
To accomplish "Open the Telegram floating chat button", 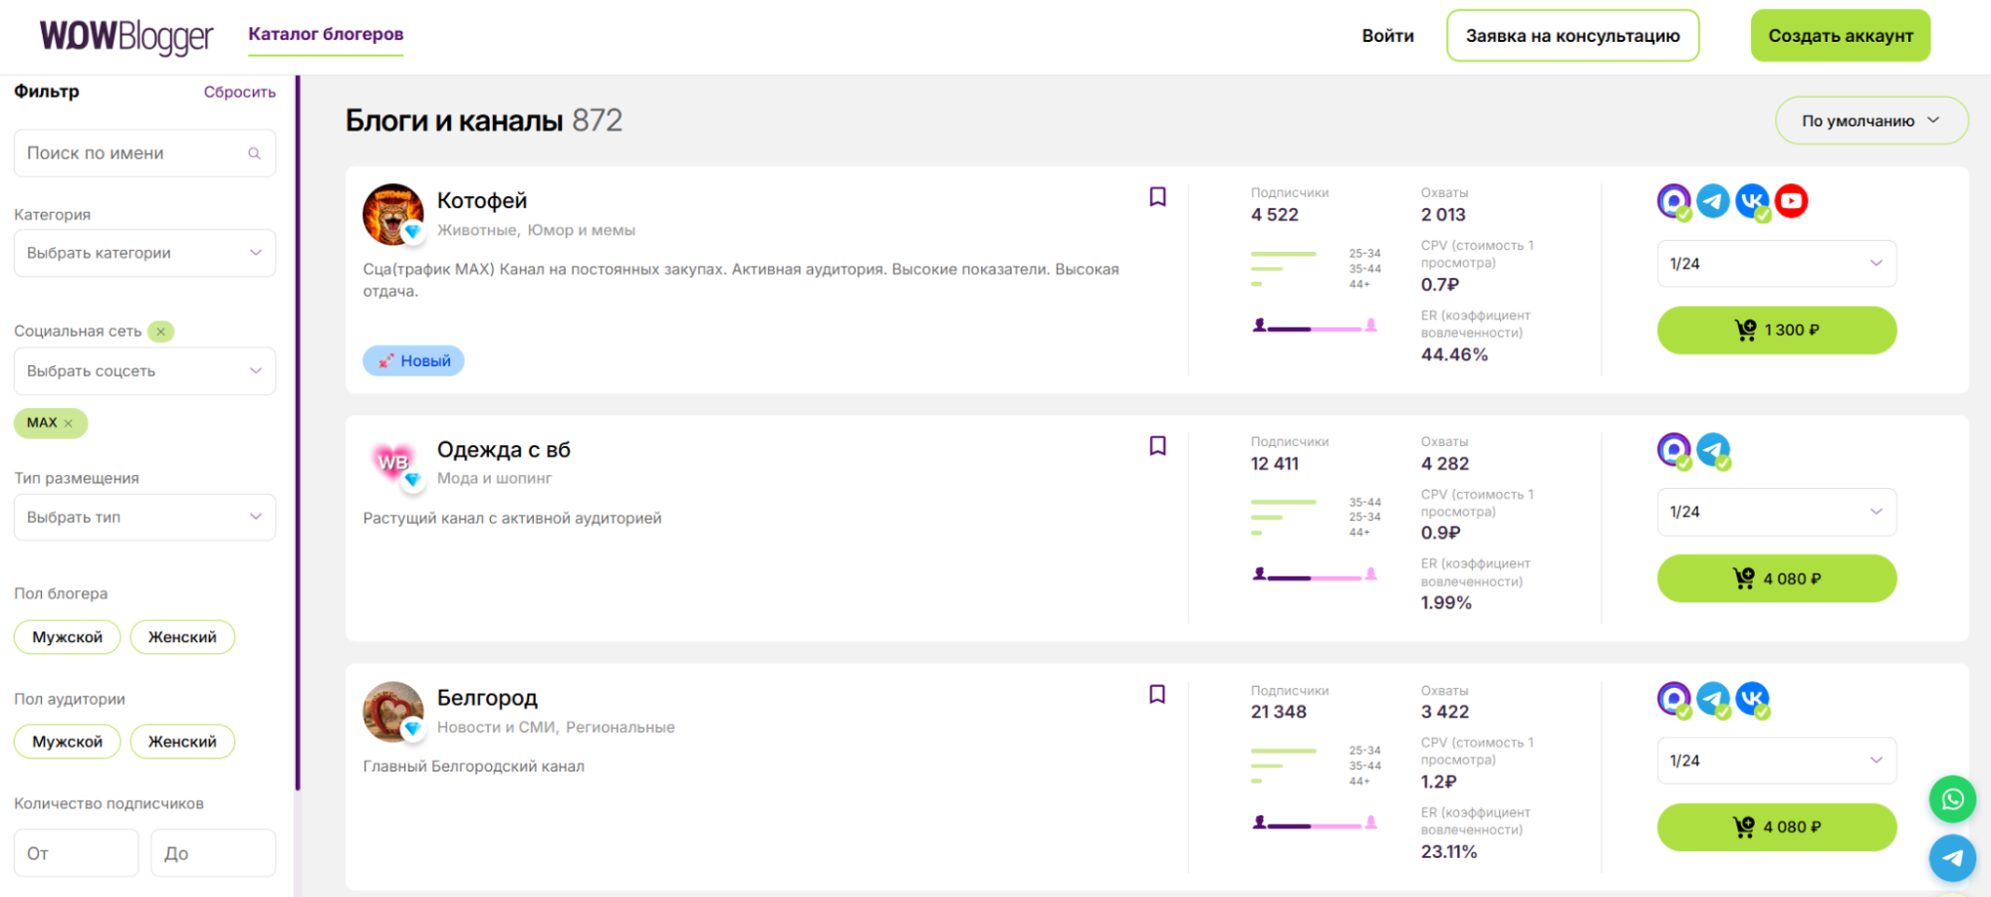I will click(x=1952, y=857).
